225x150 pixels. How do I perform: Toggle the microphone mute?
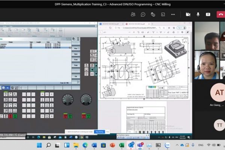pos(198,14)
